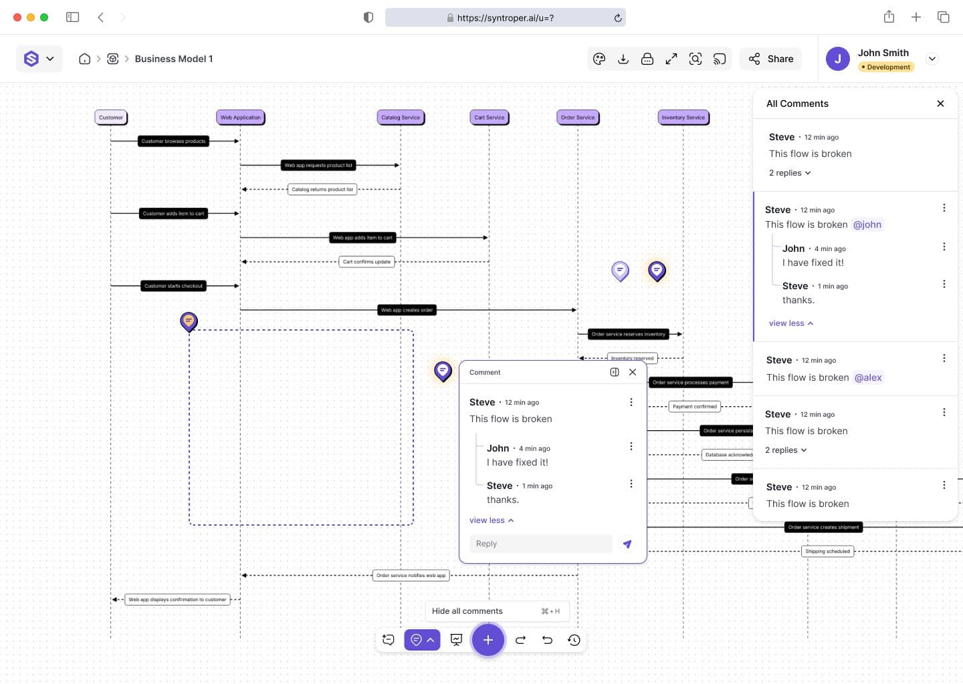Click the download export icon
Viewport: 963px width, 684px height.
tap(623, 59)
